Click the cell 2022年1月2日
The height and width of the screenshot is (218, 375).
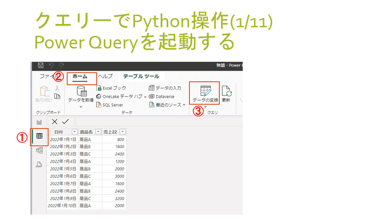(x=63, y=146)
